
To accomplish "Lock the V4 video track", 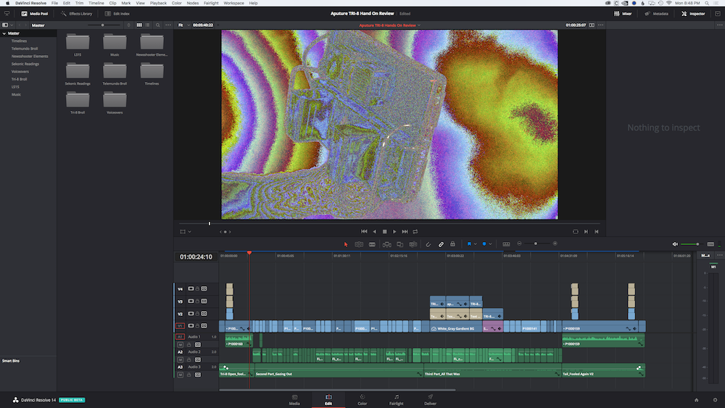I will point(197,288).
